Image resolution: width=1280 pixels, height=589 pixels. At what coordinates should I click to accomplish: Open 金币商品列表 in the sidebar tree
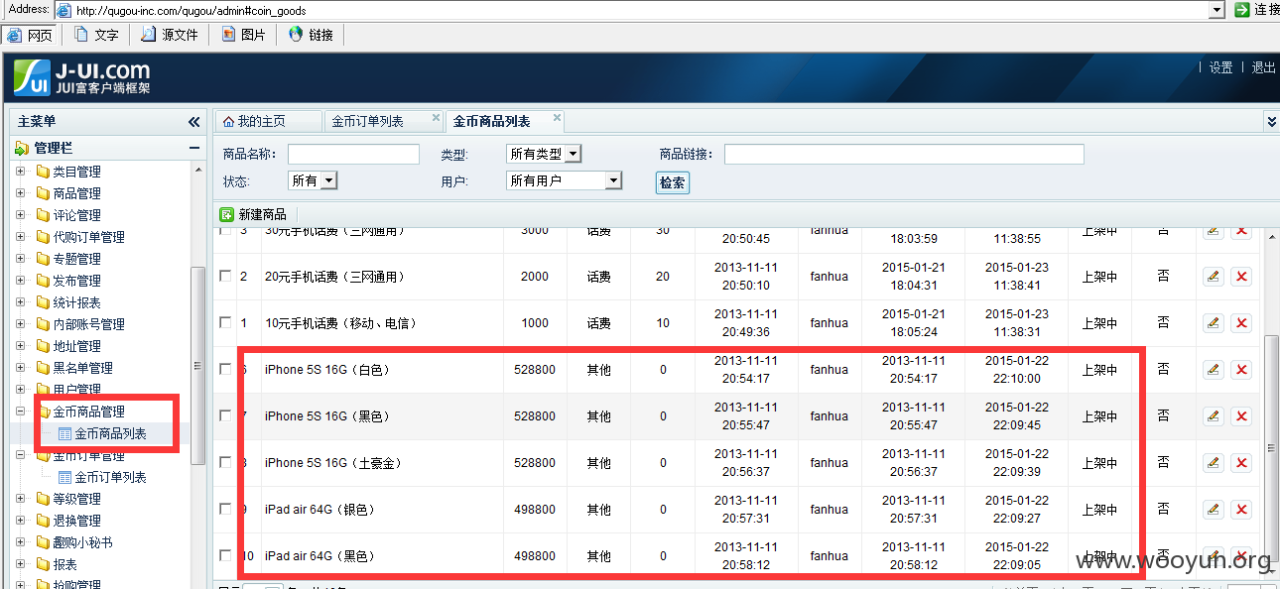[x=110, y=433]
